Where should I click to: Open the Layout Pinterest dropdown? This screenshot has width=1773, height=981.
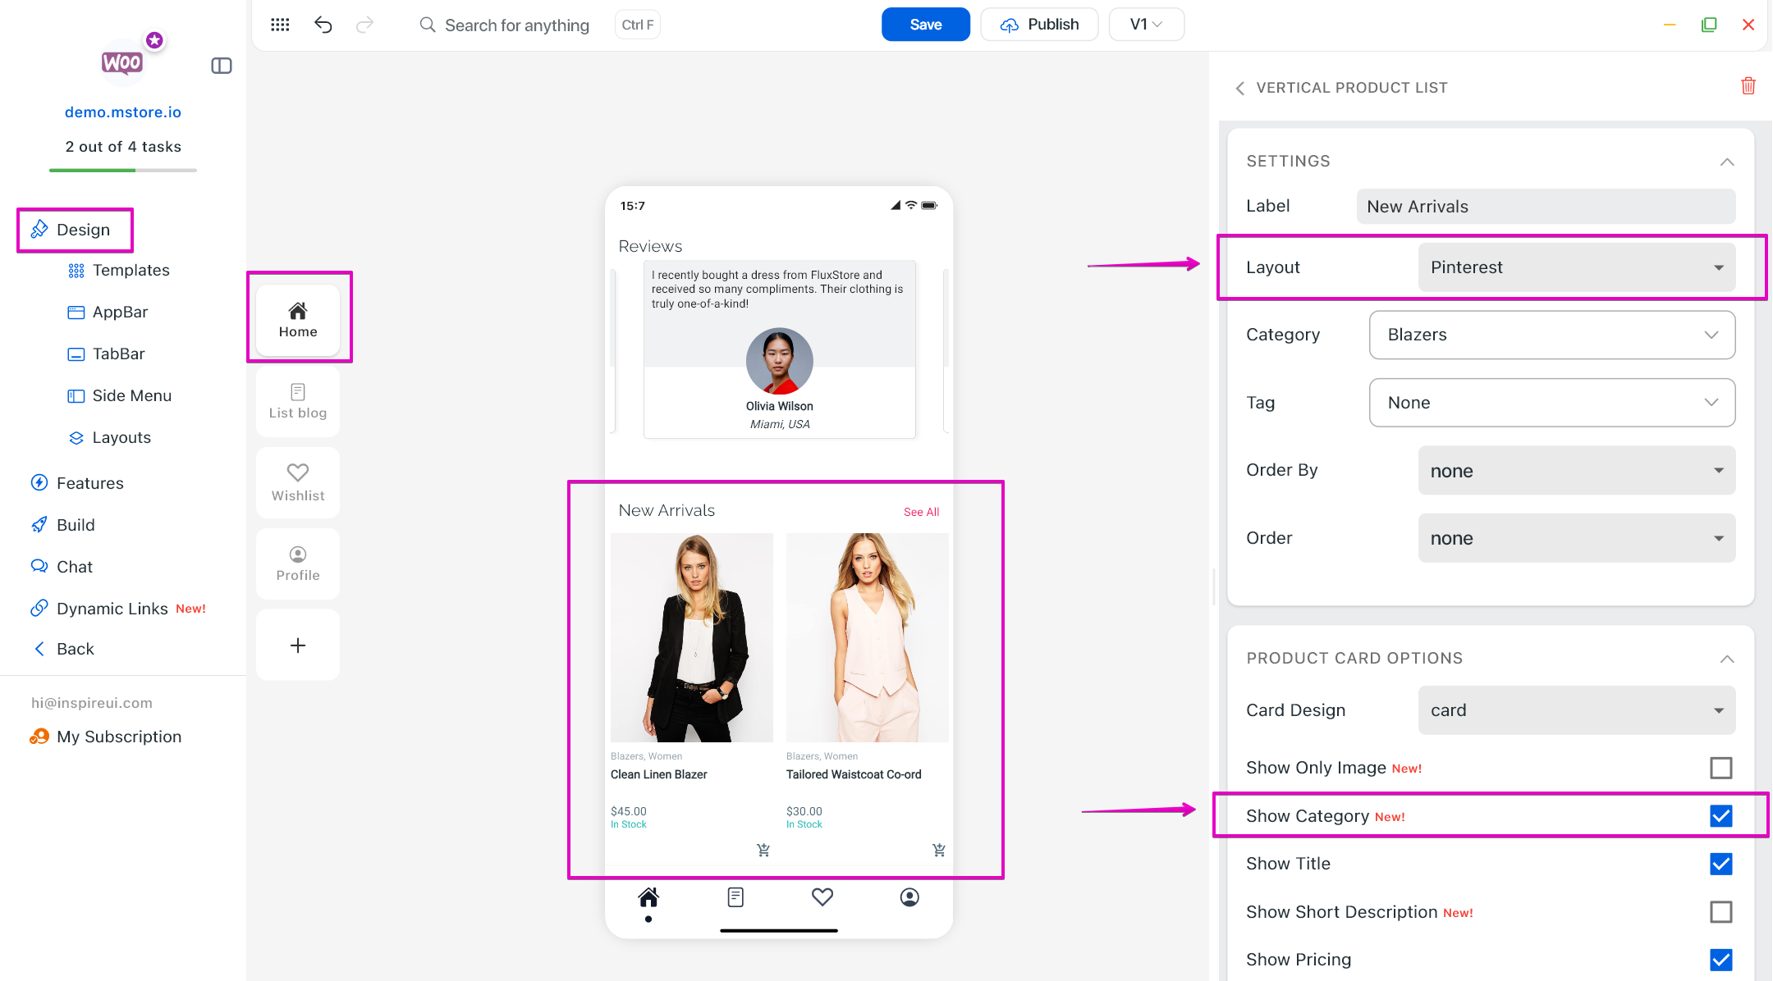[x=1576, y=267]
